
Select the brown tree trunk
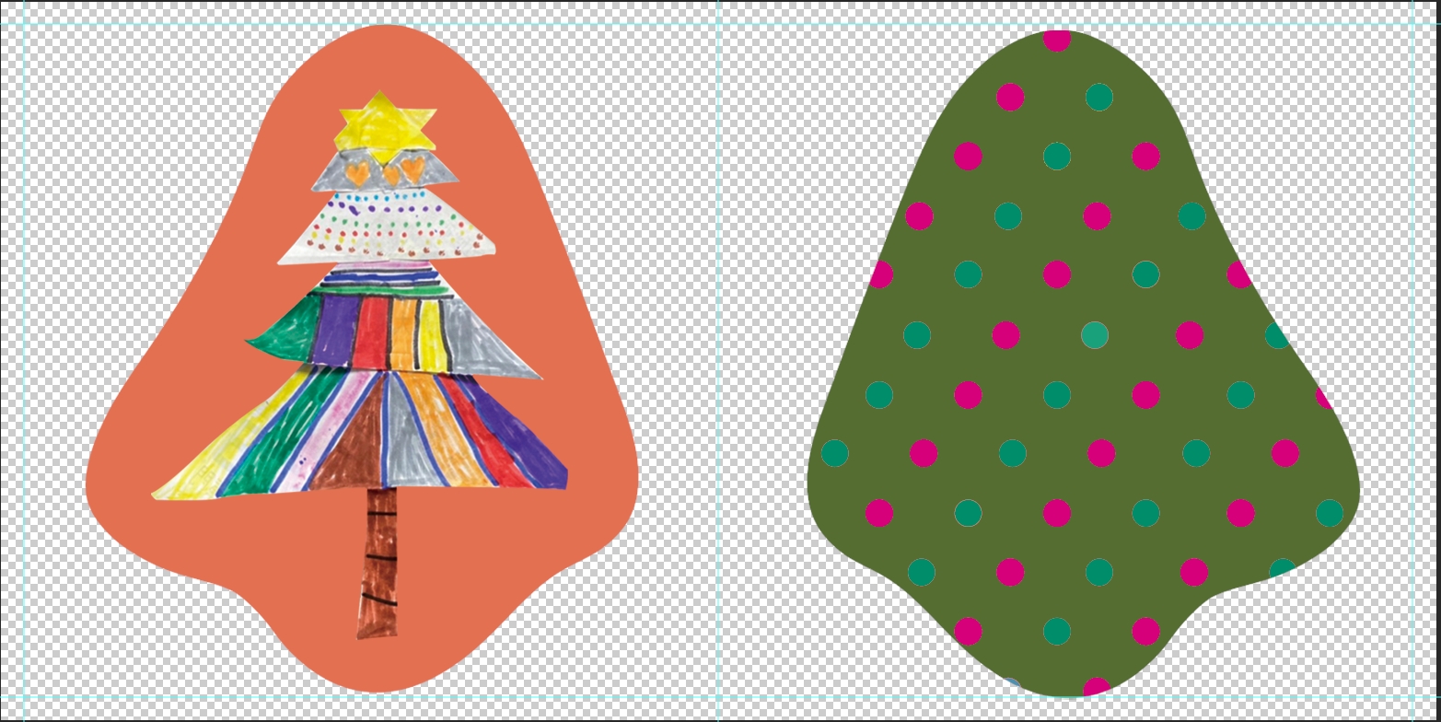[x=378, y=562]
